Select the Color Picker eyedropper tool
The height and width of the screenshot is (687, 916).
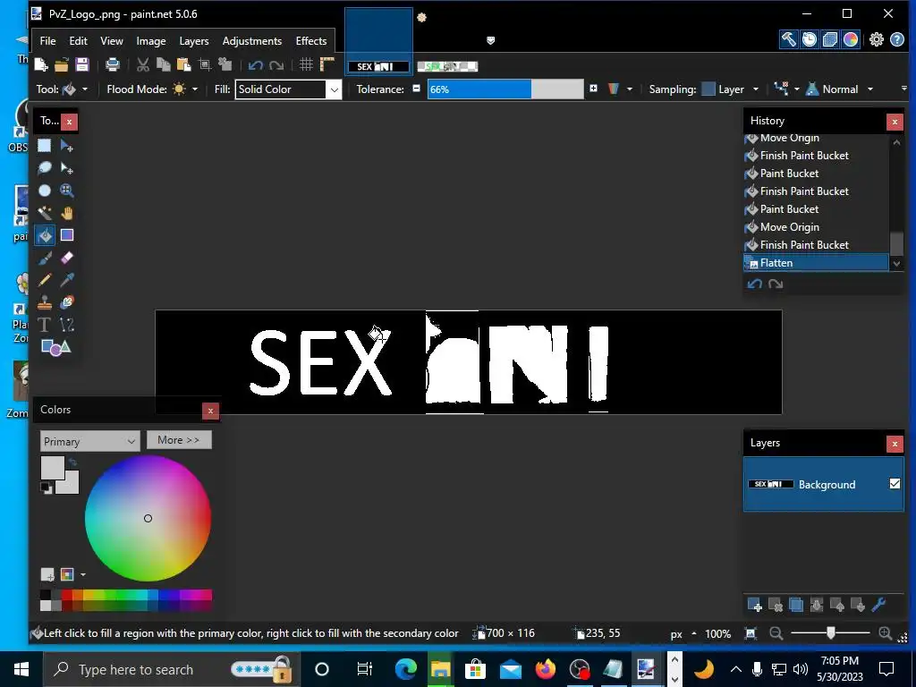tap(66, 280)
